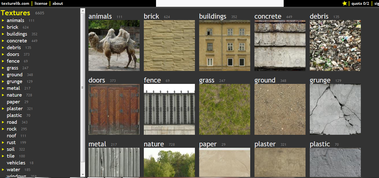Go to texturelib.com home link
Viewport: 379px width, 178px height.
pos(15,3)
